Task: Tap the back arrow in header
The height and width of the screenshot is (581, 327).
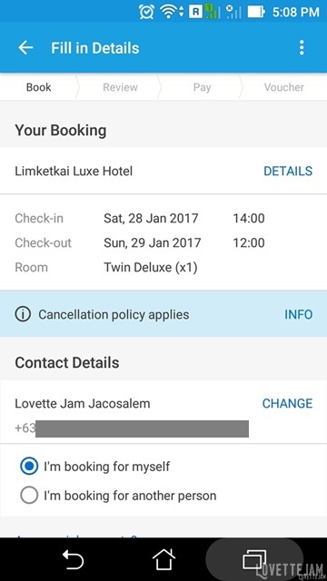Action: (x=25, y=48)
